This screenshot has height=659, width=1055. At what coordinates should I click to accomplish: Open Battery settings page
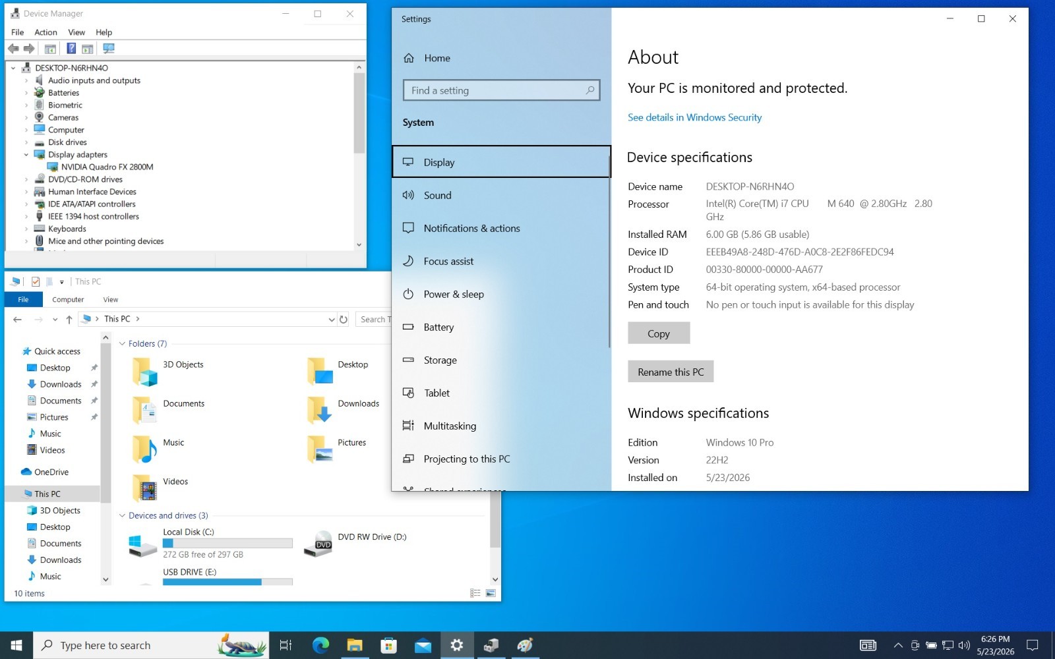click(x=501, y=327)
